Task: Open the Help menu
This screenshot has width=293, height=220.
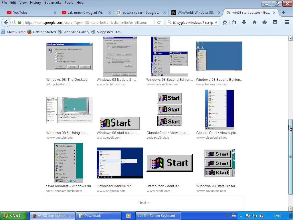Action: 80,3
